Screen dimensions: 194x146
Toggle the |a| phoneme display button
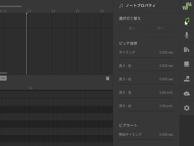(x=3, y=78)
